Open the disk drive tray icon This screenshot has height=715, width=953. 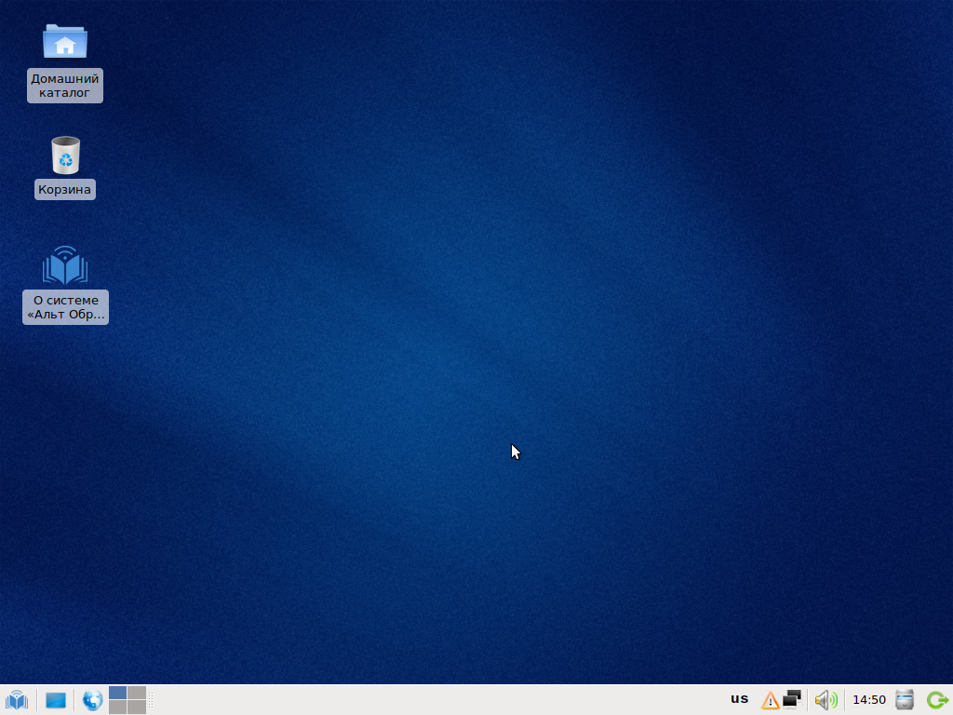tap(905, 700)
